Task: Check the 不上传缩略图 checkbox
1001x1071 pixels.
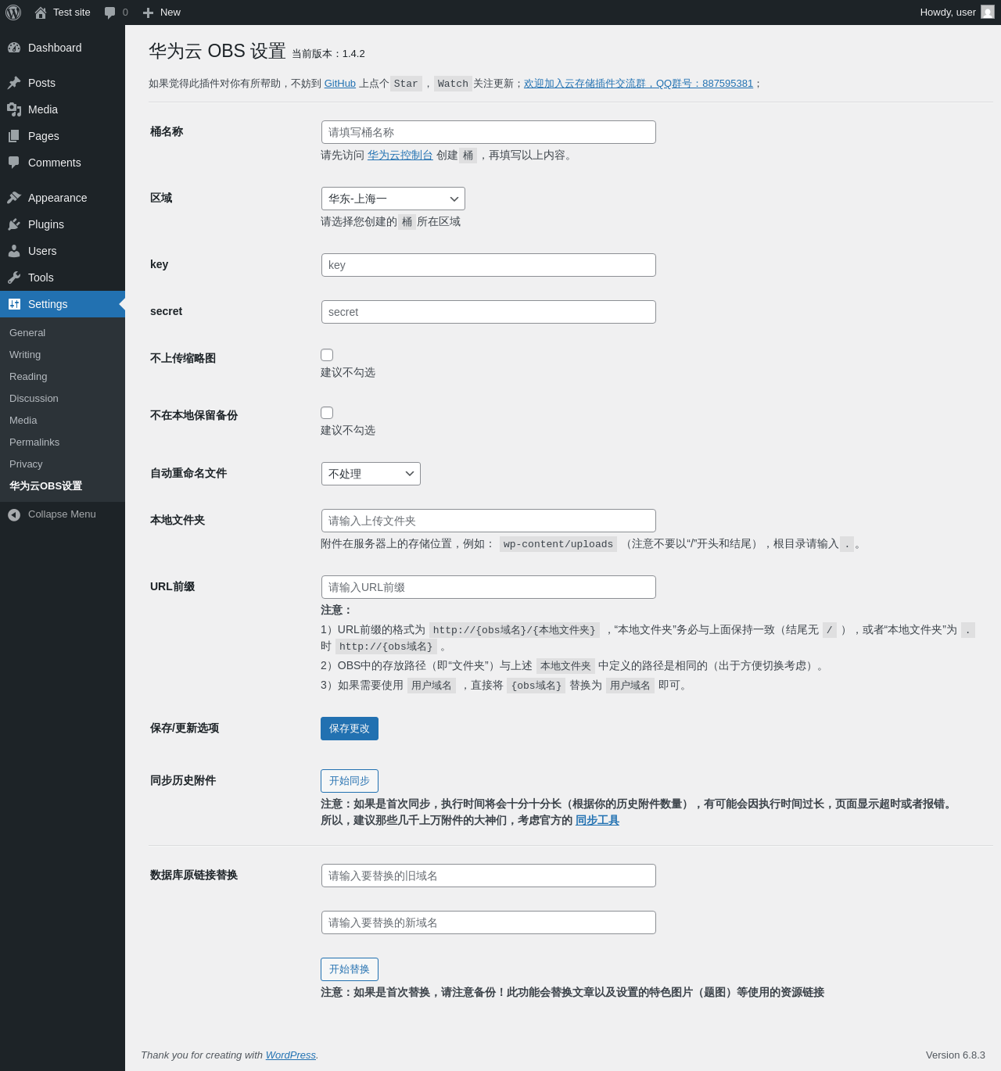Action: [327, 355]
